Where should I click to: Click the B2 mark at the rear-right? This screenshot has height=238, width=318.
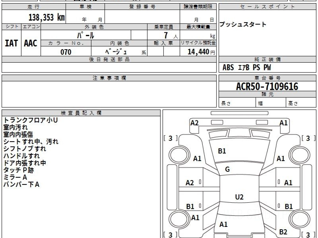pos(283,232)
